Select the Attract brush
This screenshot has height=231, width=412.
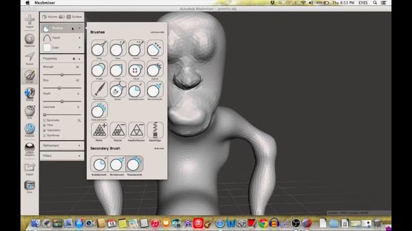click(118, 89)
